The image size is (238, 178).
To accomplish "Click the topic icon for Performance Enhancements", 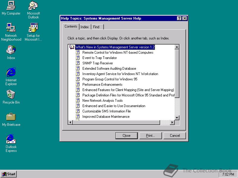I will pyautogui.click(x=78, y=84).
